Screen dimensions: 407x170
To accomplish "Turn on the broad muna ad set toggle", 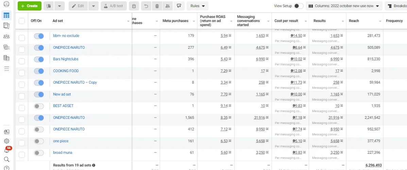I will pos(39,153).
